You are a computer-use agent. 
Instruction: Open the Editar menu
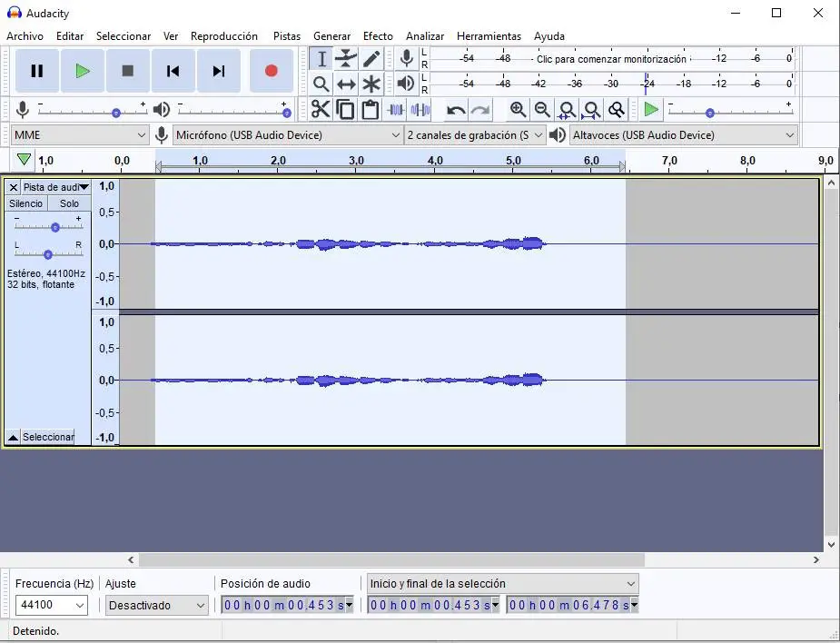(70, 36)
